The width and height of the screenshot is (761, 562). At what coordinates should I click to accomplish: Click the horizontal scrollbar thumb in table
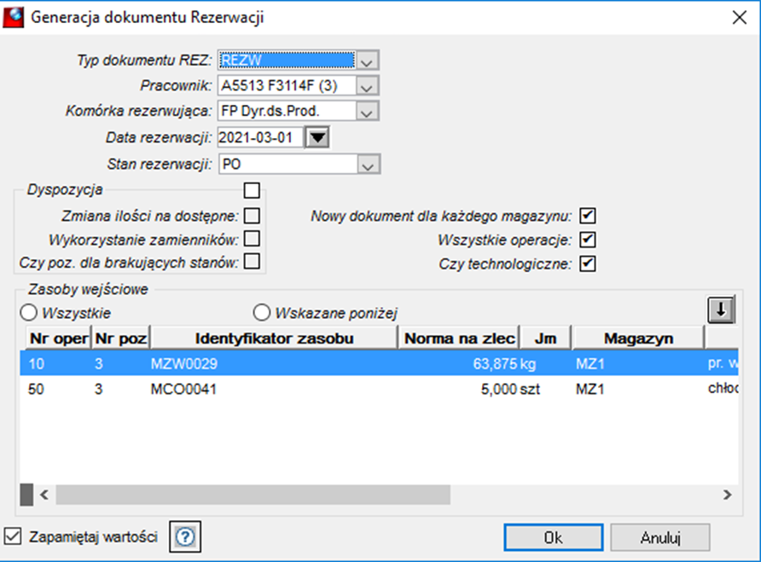click(253, 495)
